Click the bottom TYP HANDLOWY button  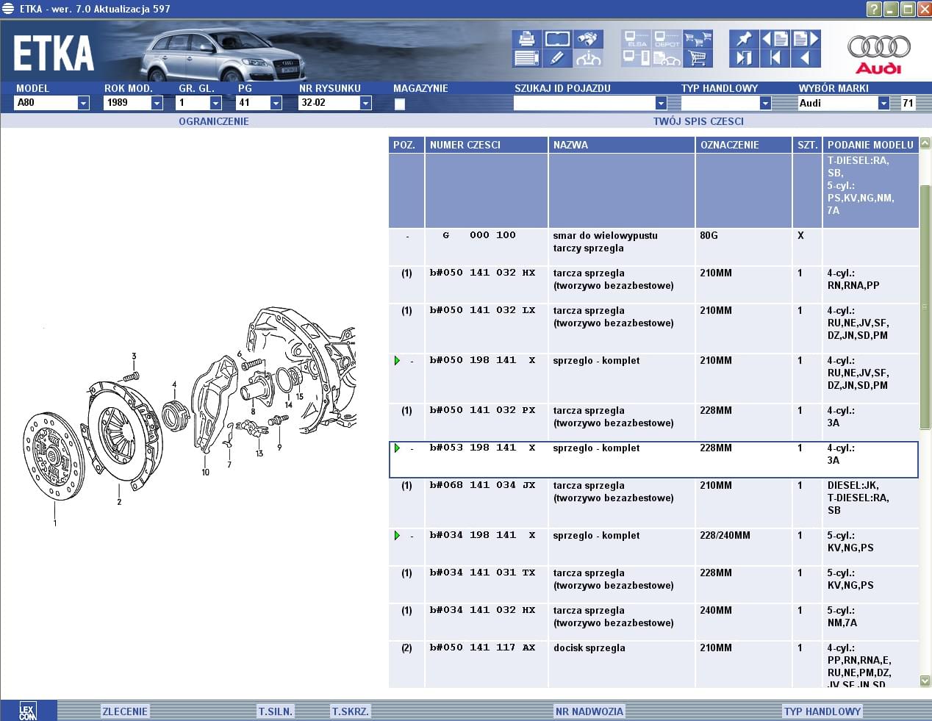[x=822, y=711]
